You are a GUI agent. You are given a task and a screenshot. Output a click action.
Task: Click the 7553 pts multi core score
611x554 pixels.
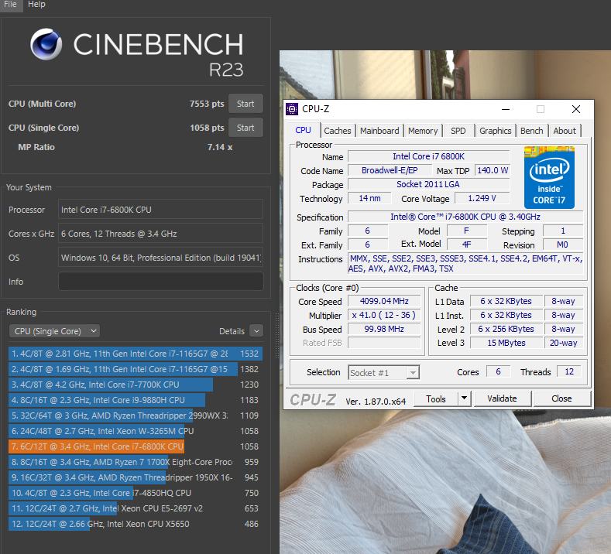coord(207,104)
